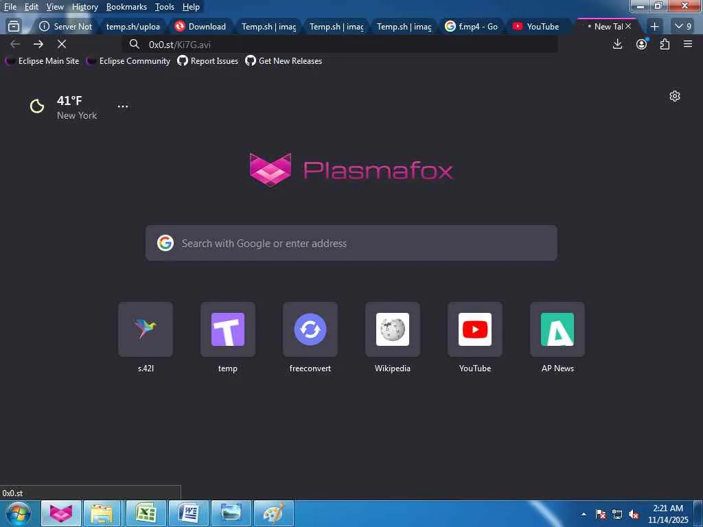Image resolution: width=703 pixels, height=527 pixels.
Task: Open the hamburger application menu
Action: click(688, 44)
